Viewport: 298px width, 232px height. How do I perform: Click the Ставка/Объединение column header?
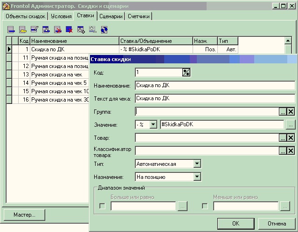[156, 41]
